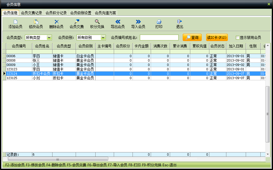Click the vertical scrollbar thumb
Screen dimensions: 273x170
coord(267,114)
